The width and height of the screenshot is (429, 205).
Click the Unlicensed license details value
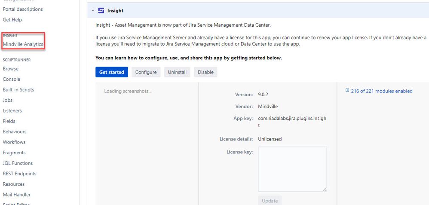(x=270, y=139)
